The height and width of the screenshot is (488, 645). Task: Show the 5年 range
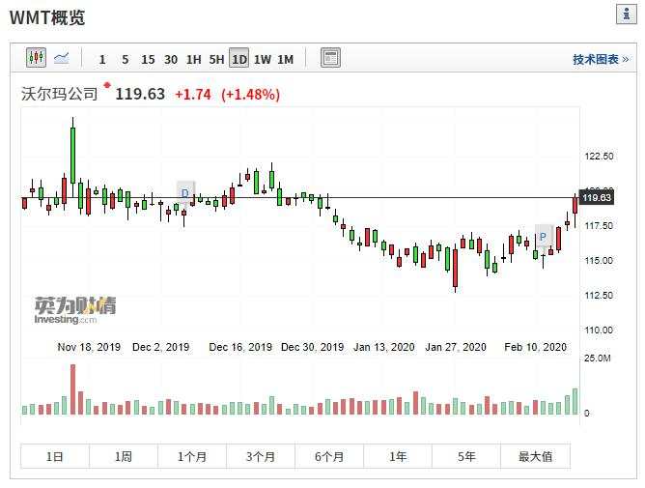[x=466, y=456]
